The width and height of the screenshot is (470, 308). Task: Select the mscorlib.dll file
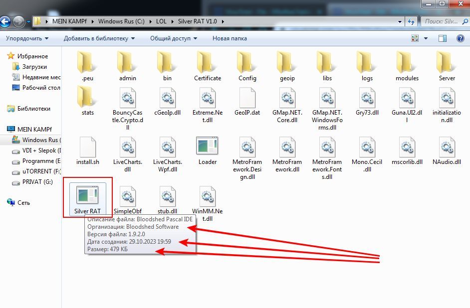pyautogui.click(x=407, y=151)
